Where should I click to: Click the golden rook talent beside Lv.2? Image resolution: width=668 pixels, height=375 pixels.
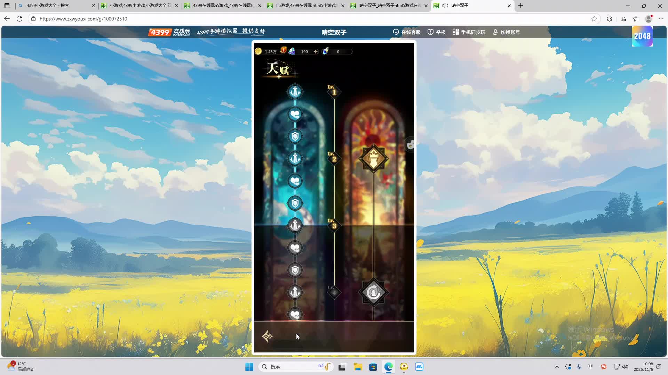(x=373, y=159)
